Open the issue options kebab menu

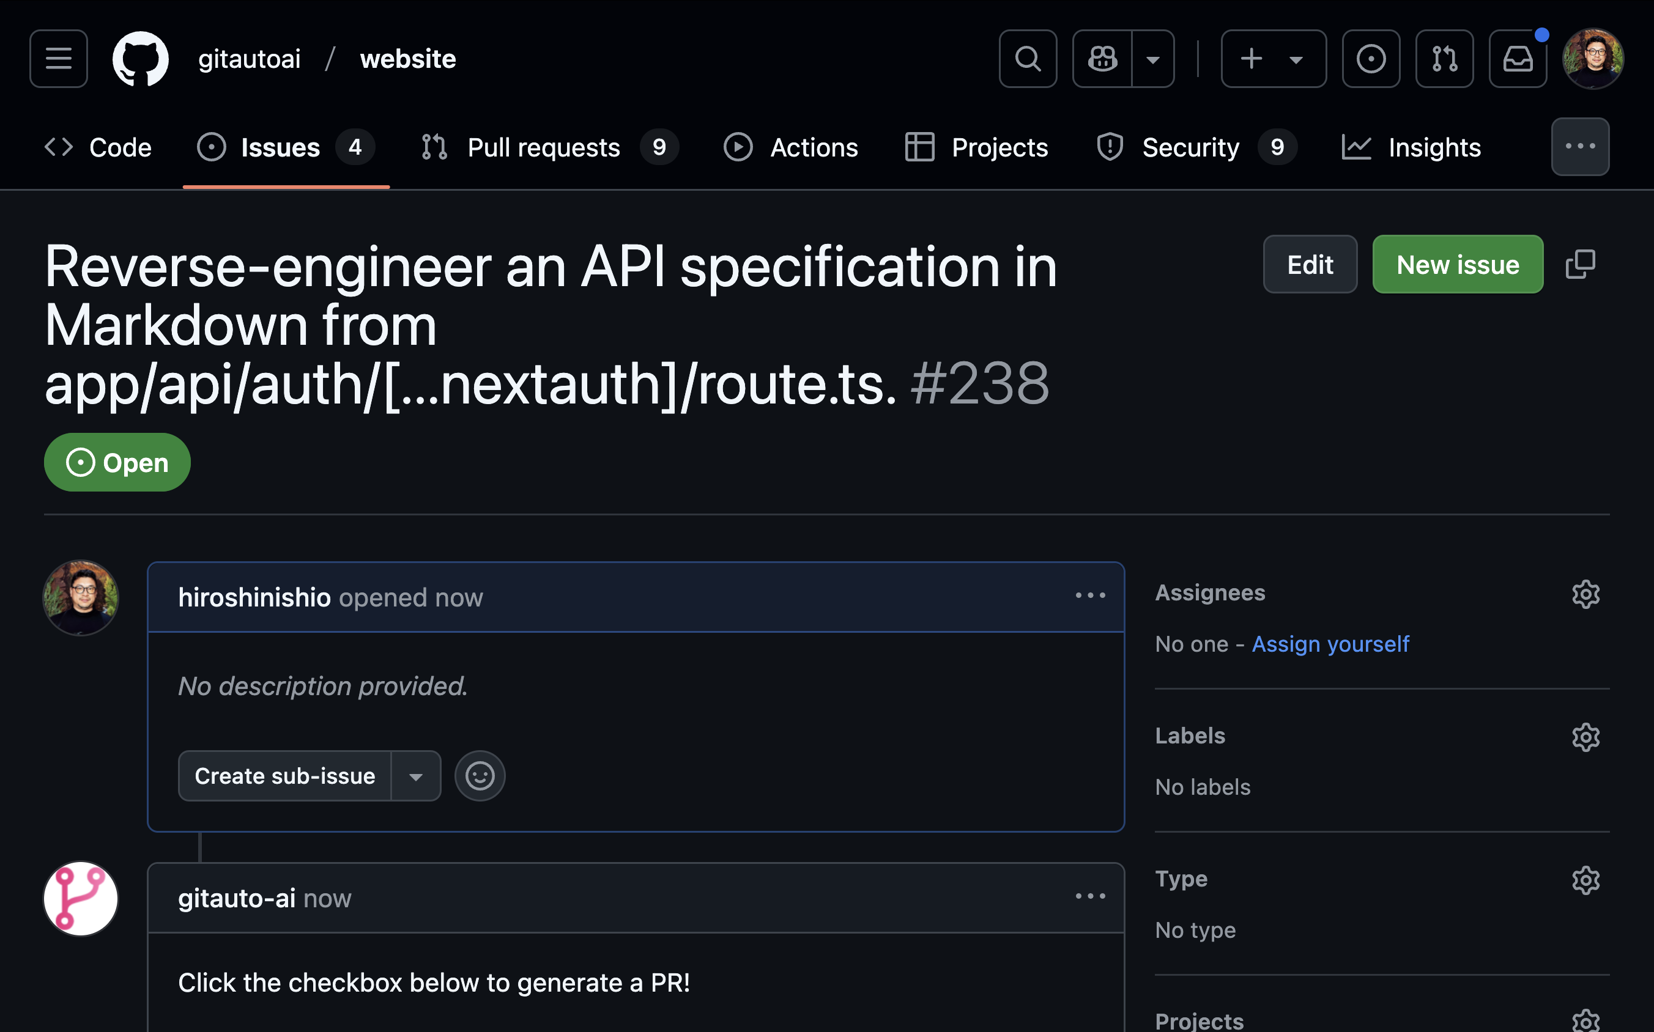[1091, 595]
